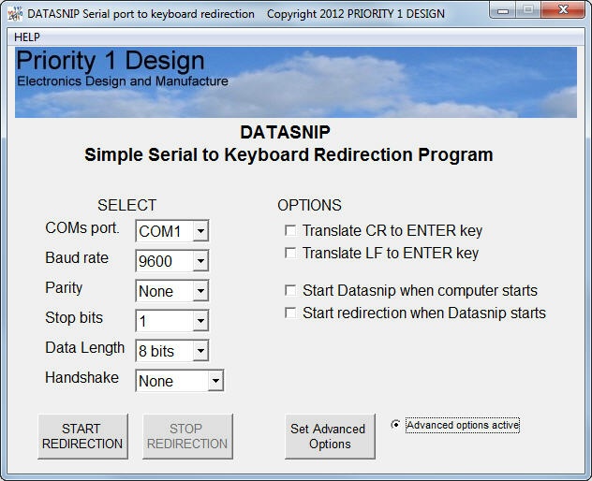Toggle Advanced options active radio button
The width and height of the screenshot is (592, 481).
pos(395,425)
